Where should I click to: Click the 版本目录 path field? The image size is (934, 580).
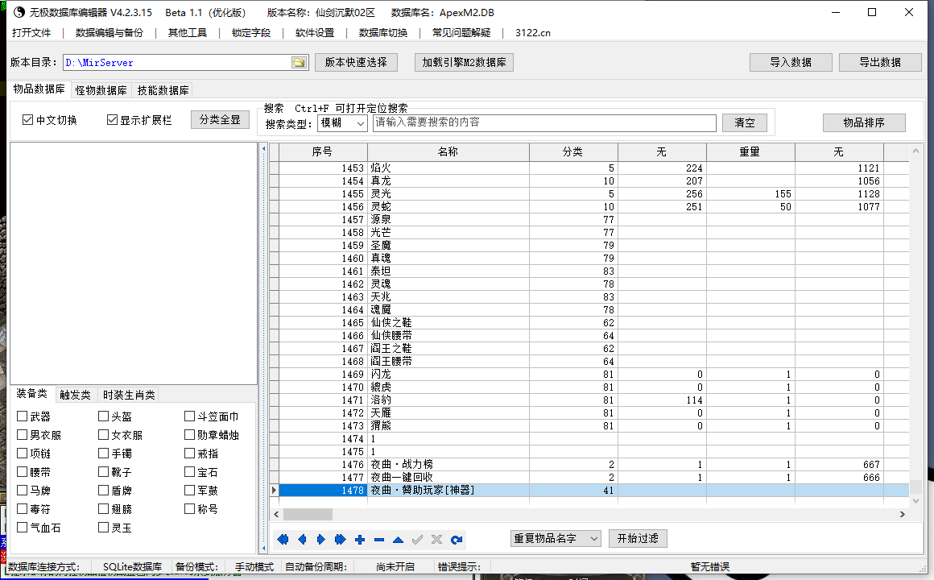tap(177, 63)
